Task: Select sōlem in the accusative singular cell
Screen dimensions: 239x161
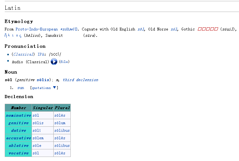Action: 38,138
